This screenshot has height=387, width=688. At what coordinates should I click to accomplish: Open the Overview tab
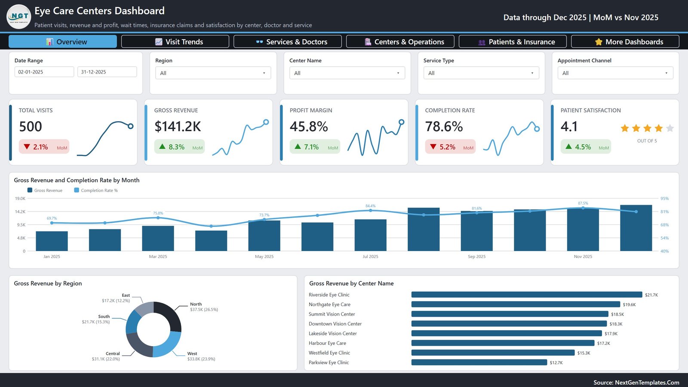click(63, 42)
